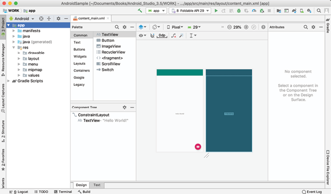Open the orientation for preview dropdown
The height and width of the screenshot is (194, 331).
click(156, 27)
